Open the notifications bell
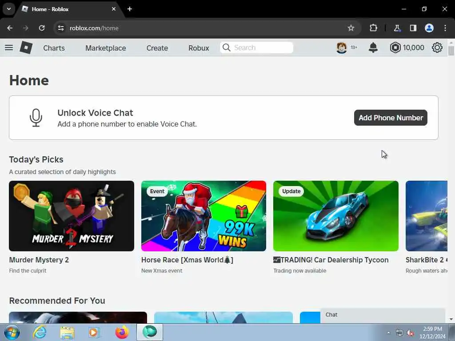Screen dimensions: 455x341 pyautogui.click(x=373, y=48)
